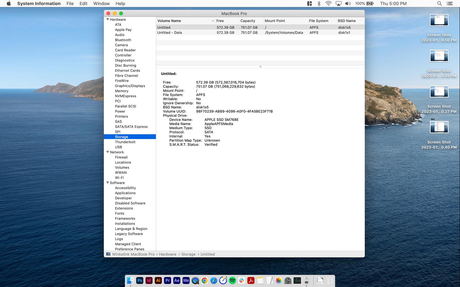
Task: Open the Apple menu
Action: coord(9,3)
